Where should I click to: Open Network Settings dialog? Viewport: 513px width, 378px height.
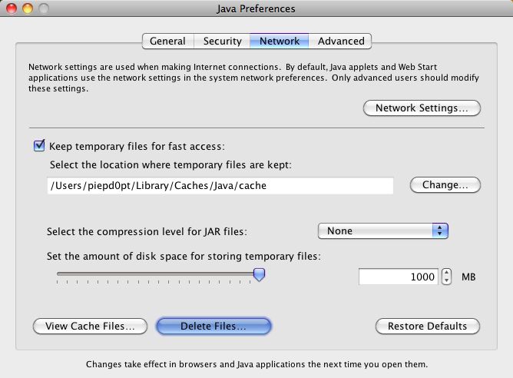pyautogui.click(x=422, y=108)
